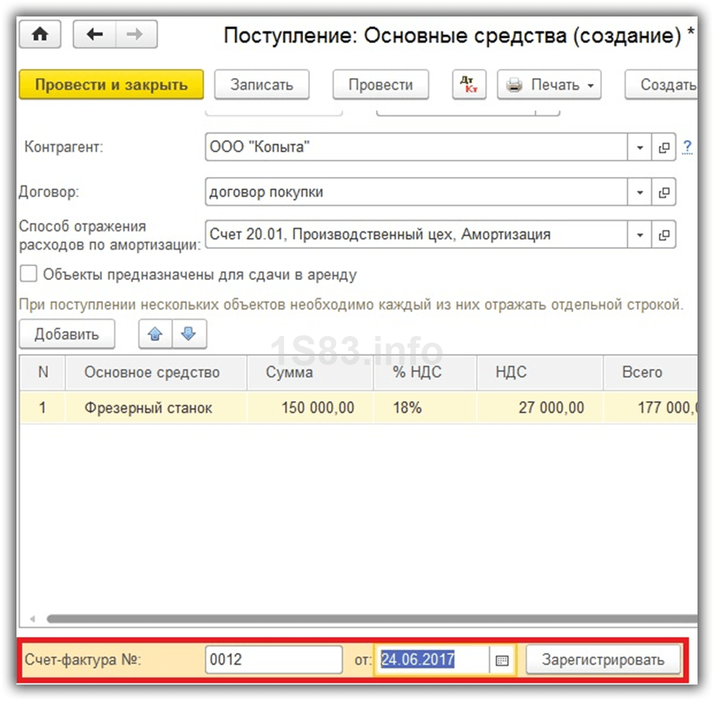
Task: Tick Объекты предназначены для сдачи в аренду
Action: 29,274
